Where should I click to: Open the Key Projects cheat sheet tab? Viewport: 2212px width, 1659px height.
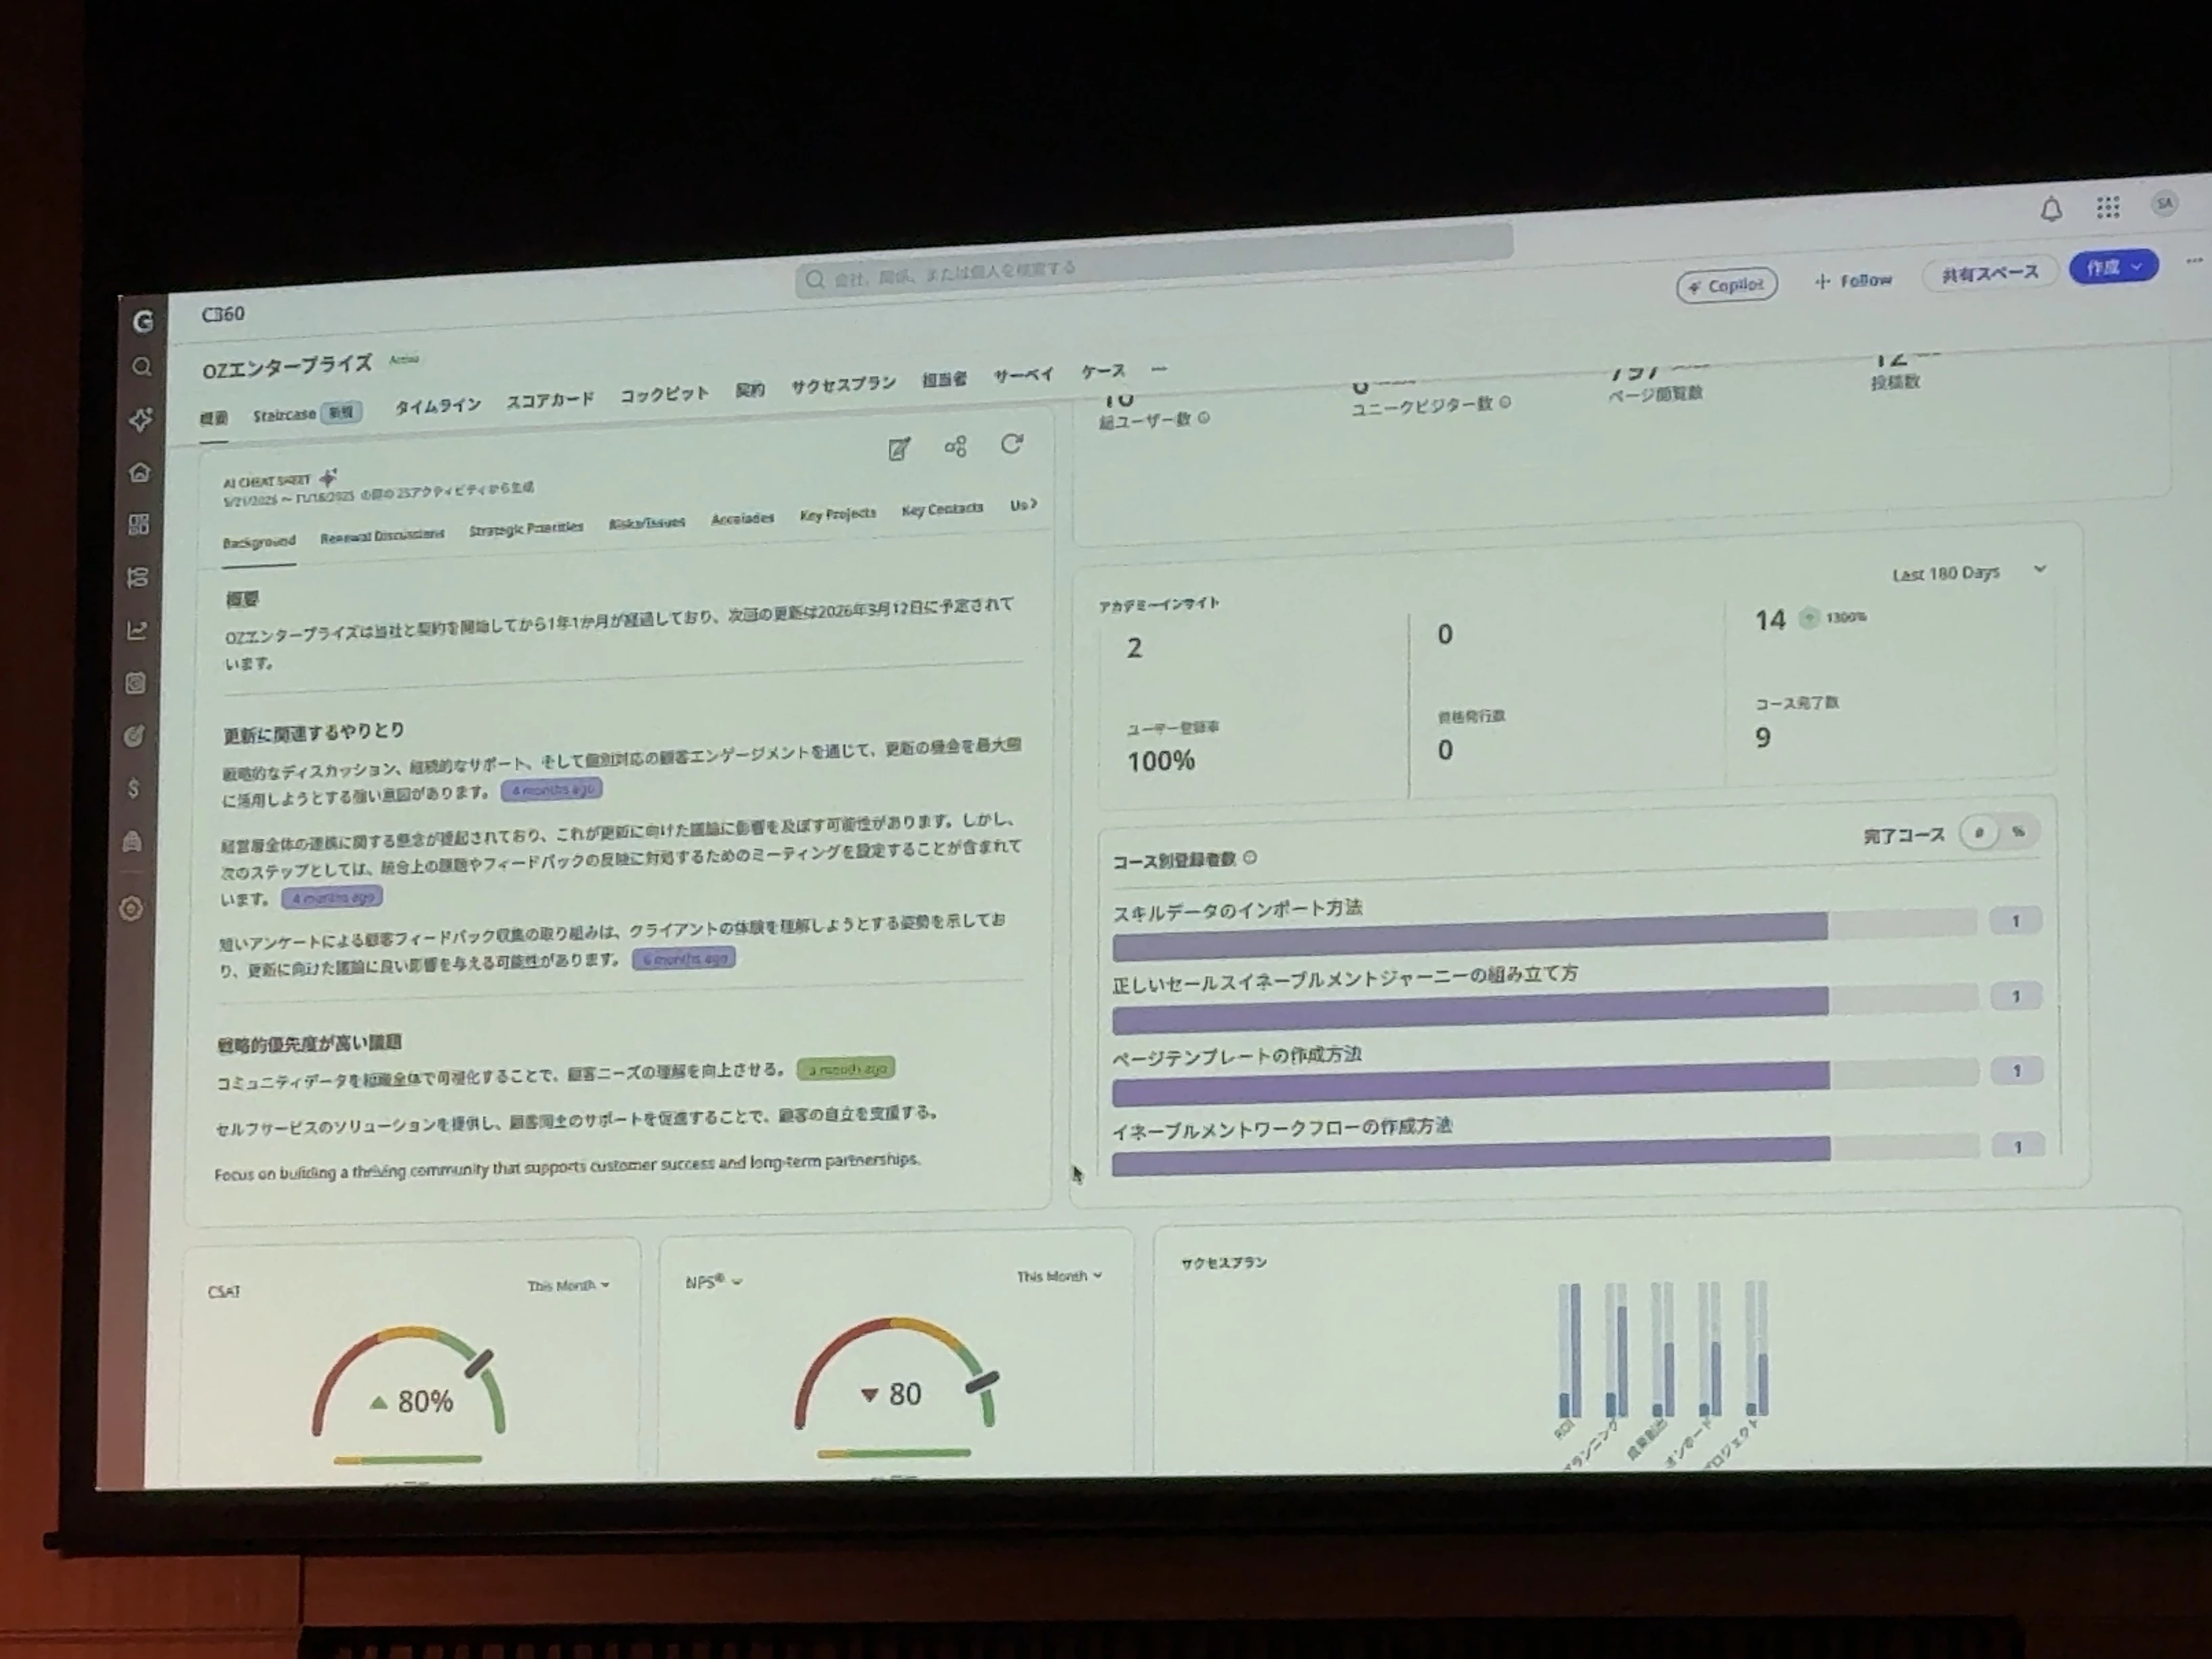[837, 514]
